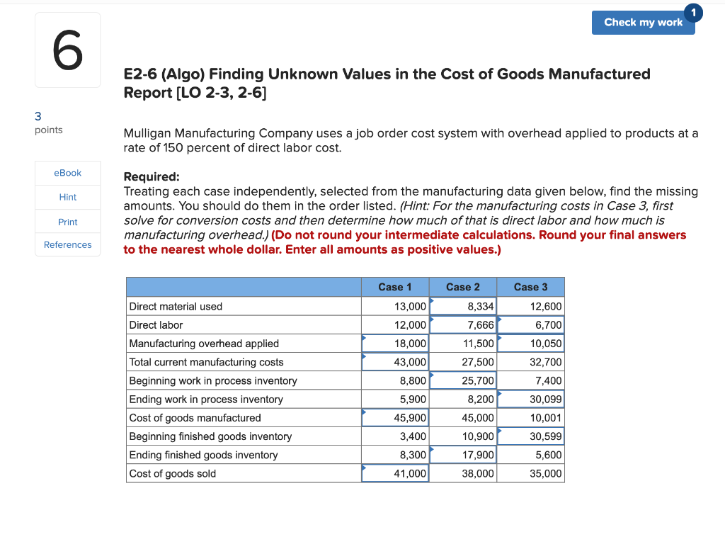Open the Print option
This screenshot has width=725, height=549.
67,221
